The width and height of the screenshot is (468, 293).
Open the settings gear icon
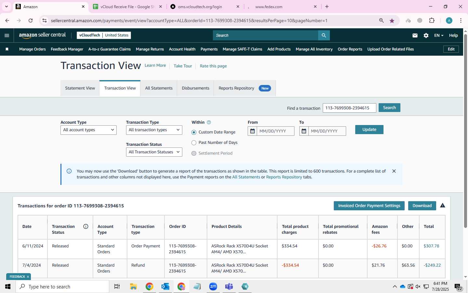click(426, 35)
